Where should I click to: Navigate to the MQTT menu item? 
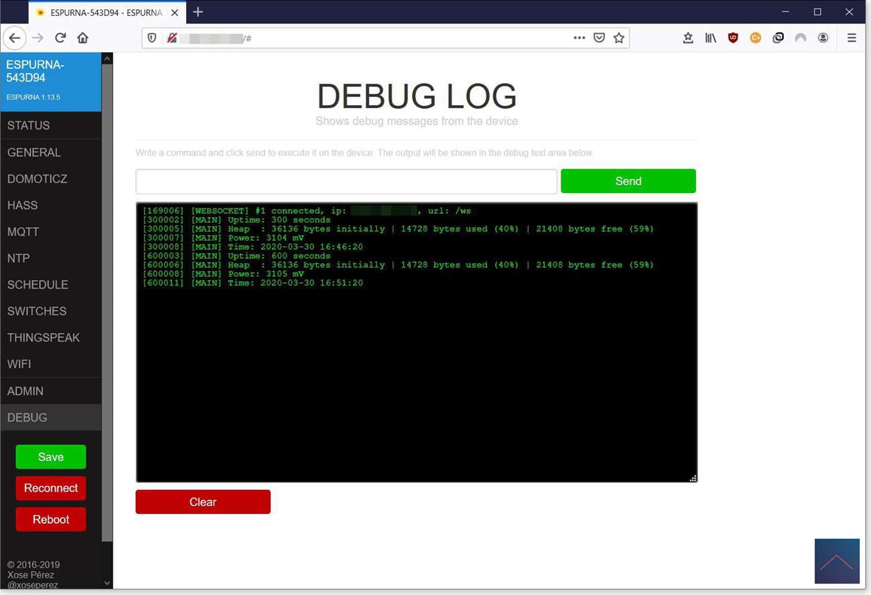pos(23,232)
